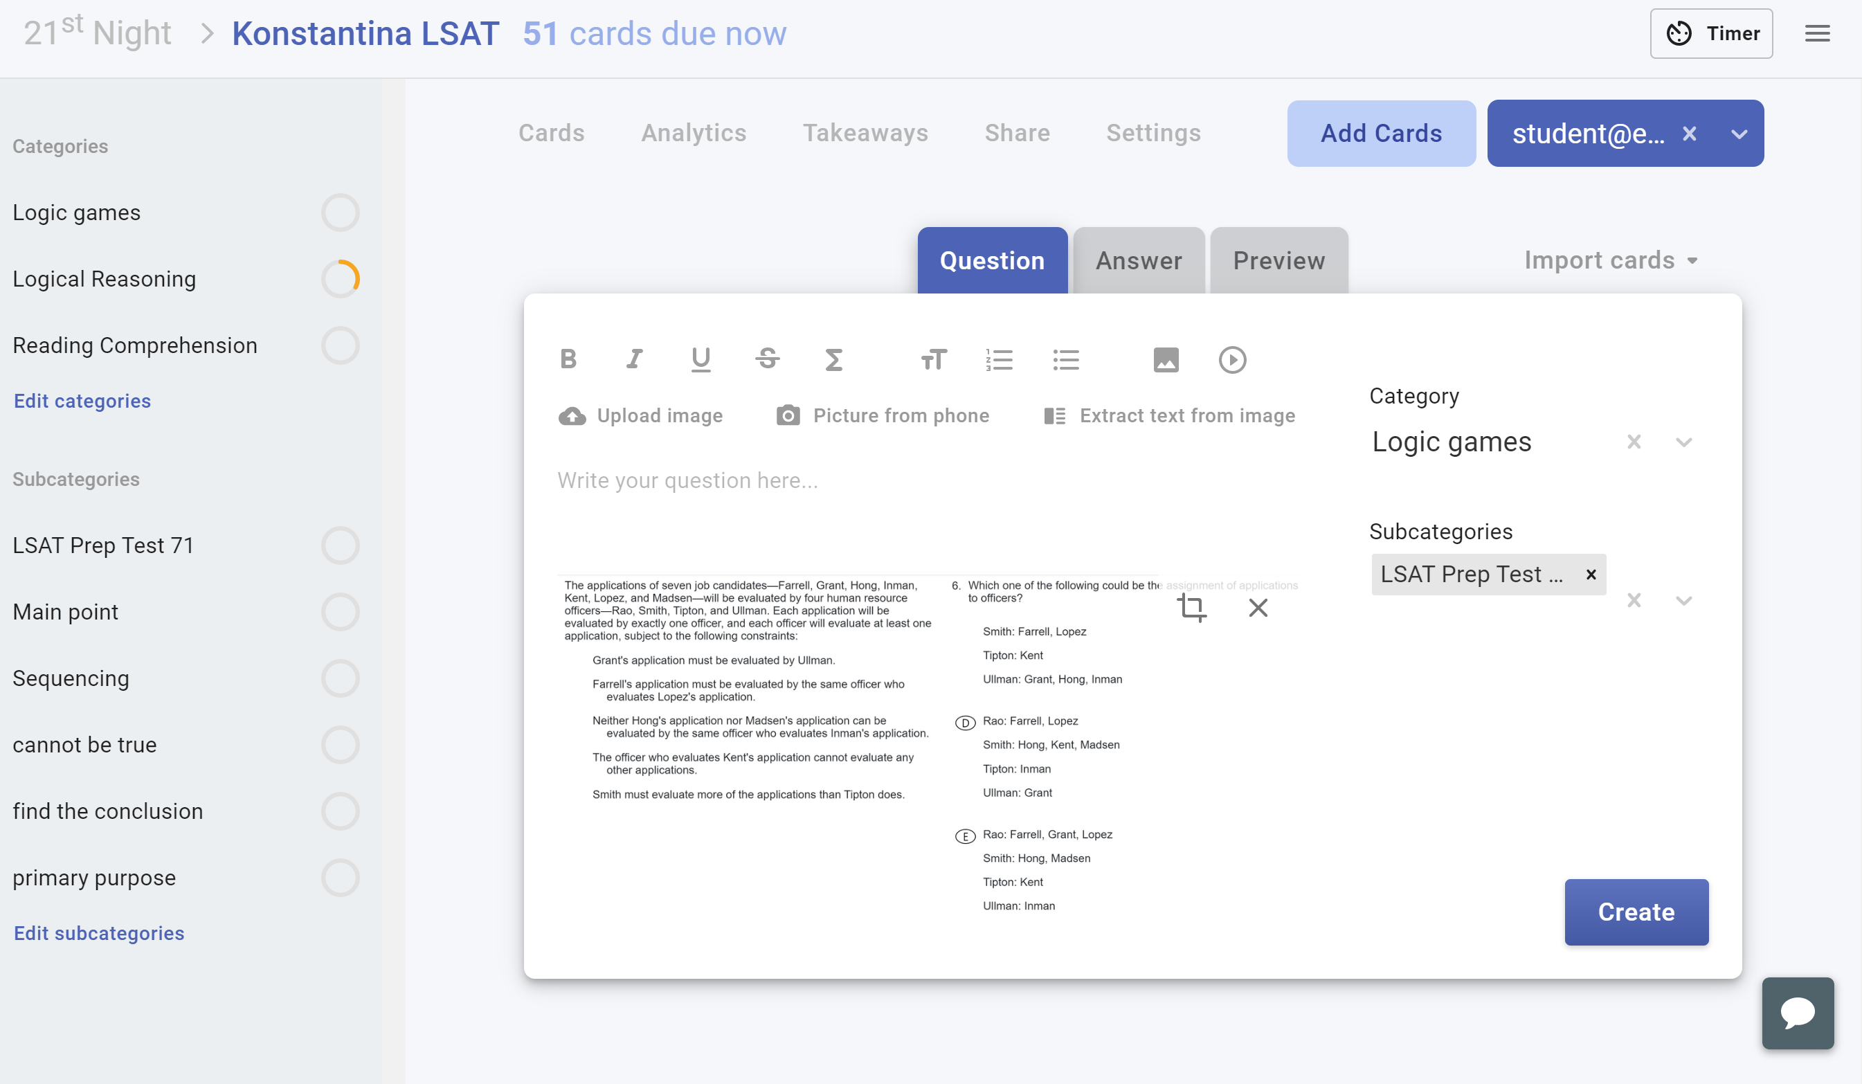The width and height of the screenshot is (1862, 1084).
Task: Toggle the Reading Comprehension category circle
Action: click(340, 346)
